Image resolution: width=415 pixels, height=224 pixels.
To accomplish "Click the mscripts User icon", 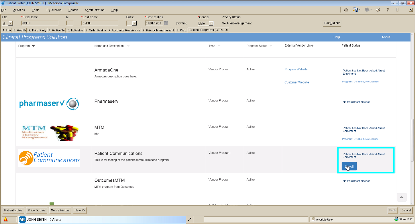I will [313, 220].
